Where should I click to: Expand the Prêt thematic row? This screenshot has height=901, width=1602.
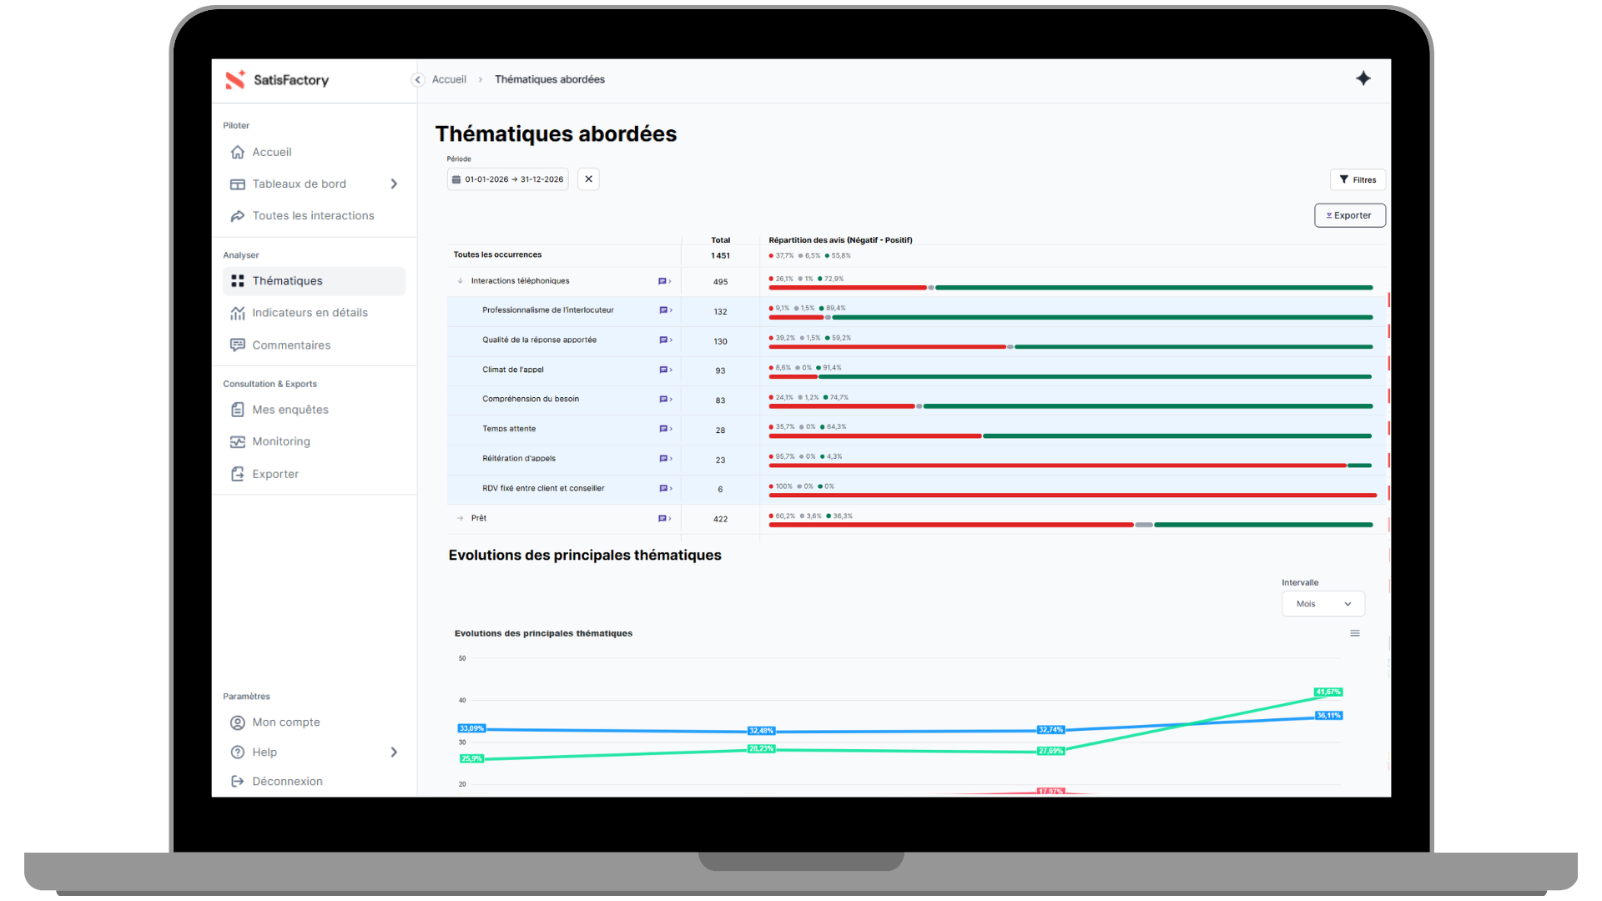tap(460, 518)
